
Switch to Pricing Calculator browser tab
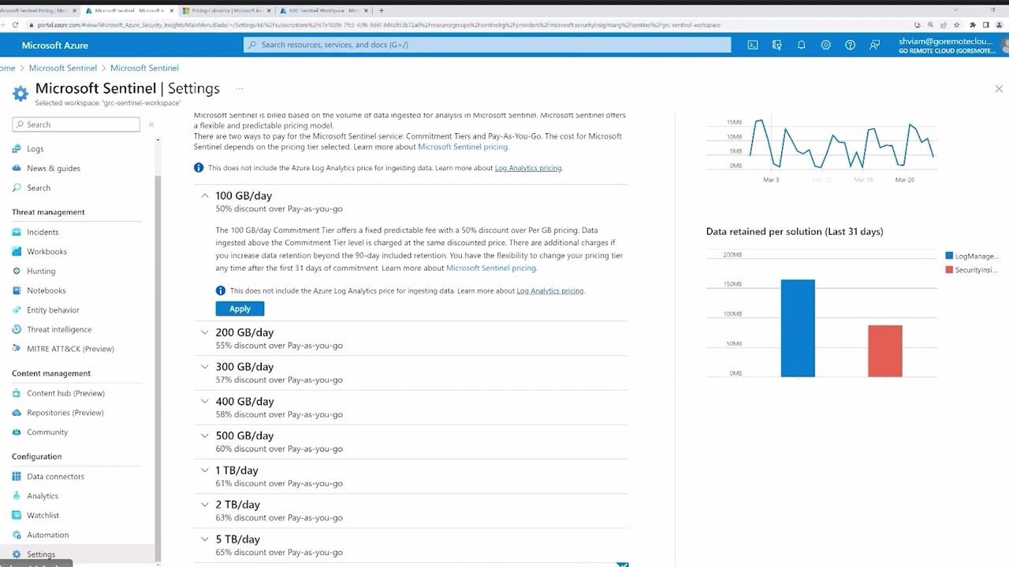[x=227, y=10]
